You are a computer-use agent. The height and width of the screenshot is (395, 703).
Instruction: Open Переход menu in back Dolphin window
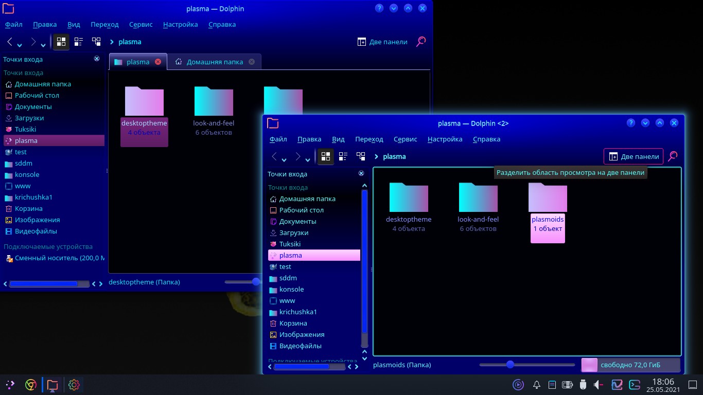[104, 24]
